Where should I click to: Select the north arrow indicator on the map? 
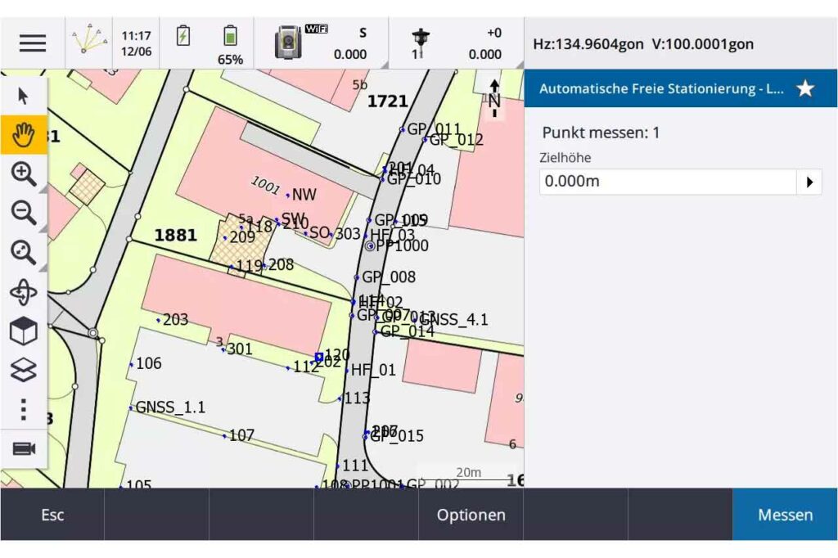tap(494, 98)
